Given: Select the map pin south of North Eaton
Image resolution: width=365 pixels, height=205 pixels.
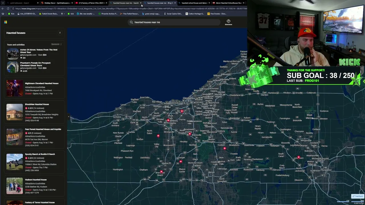Looking at the screenshot, I should click(158, 136).
